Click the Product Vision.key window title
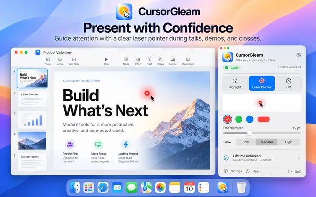Screen dimensions: 316x197 coord(58,53)
